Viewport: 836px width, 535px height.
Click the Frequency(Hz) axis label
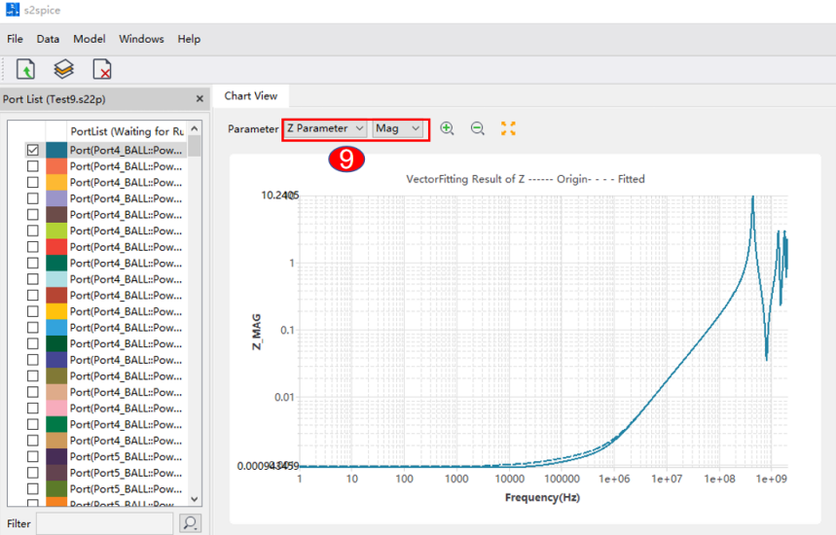(x=542, y=497)
